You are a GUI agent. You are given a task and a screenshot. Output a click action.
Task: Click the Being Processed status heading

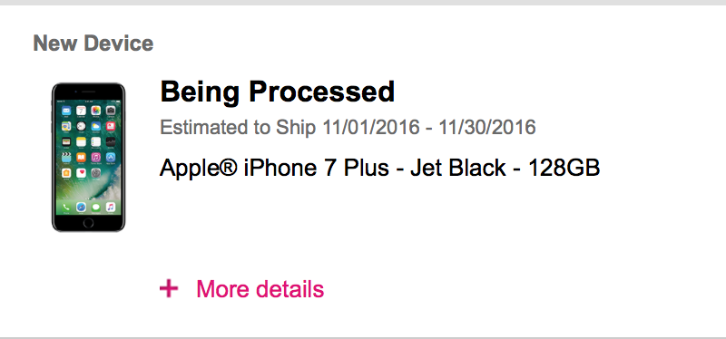coord(278,92)
